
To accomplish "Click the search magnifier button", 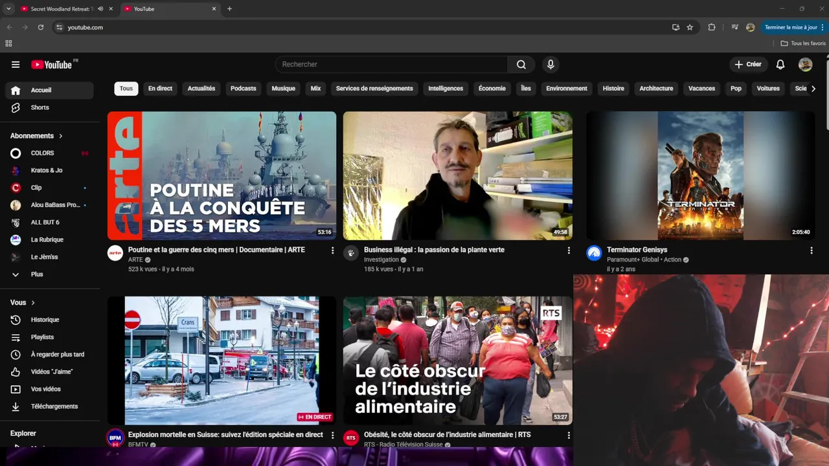I will 521,64.
